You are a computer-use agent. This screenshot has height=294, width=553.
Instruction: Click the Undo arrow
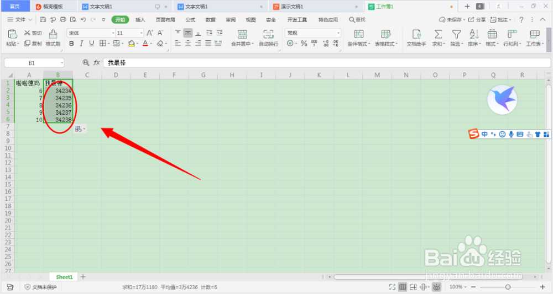click(84, 20)
